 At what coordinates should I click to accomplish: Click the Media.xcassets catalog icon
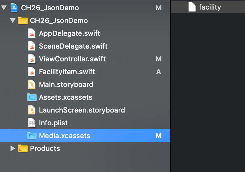pyautogui.click(x=32, y=136)
